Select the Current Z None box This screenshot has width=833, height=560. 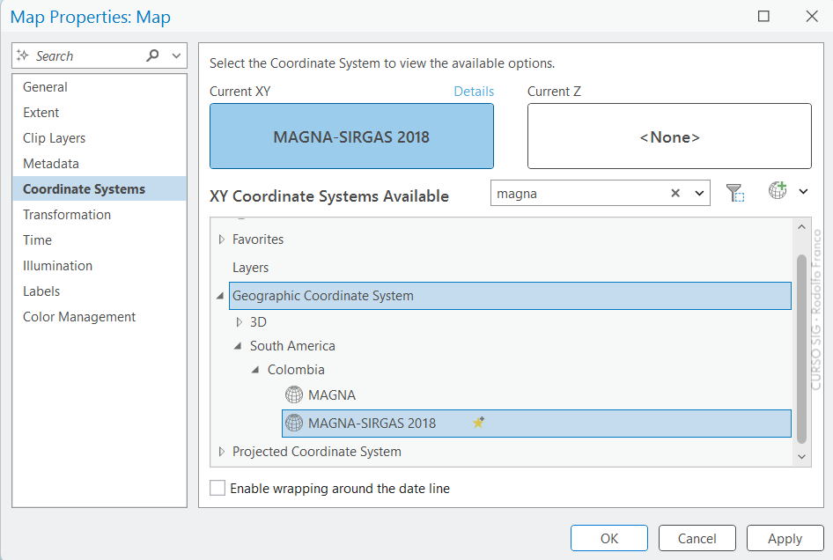pyautogui.click(x=669, y=136)
